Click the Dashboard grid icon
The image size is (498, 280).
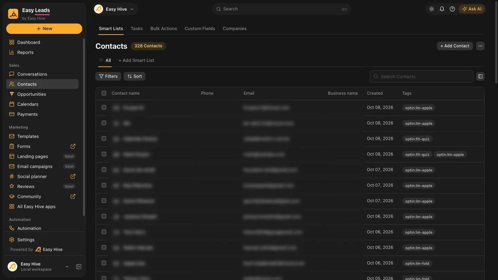click(x=12, y=42)
